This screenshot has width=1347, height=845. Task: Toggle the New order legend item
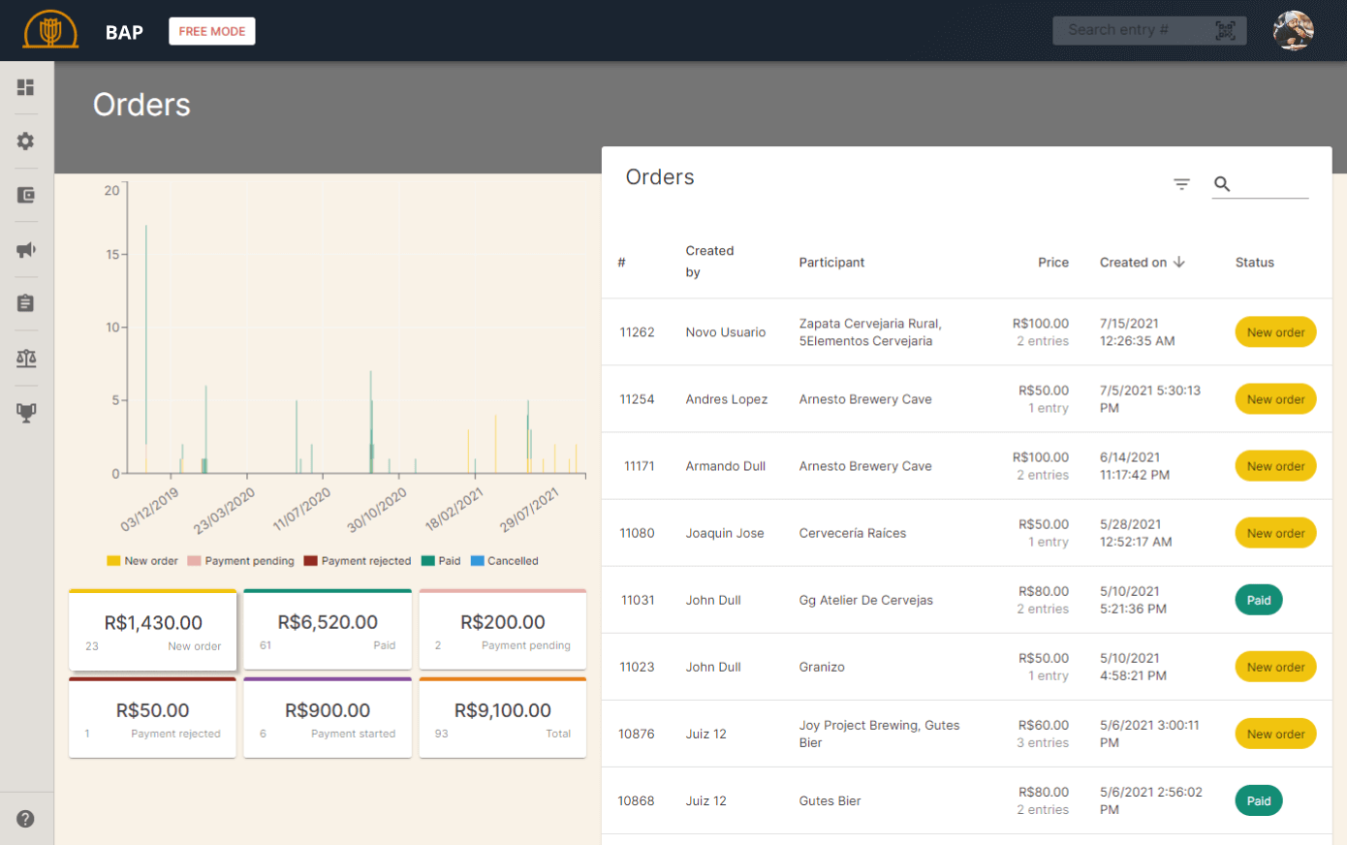[142, 561]
